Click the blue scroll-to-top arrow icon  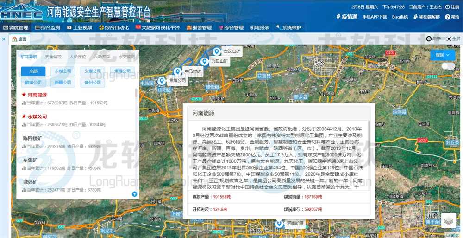coord(134,194)
